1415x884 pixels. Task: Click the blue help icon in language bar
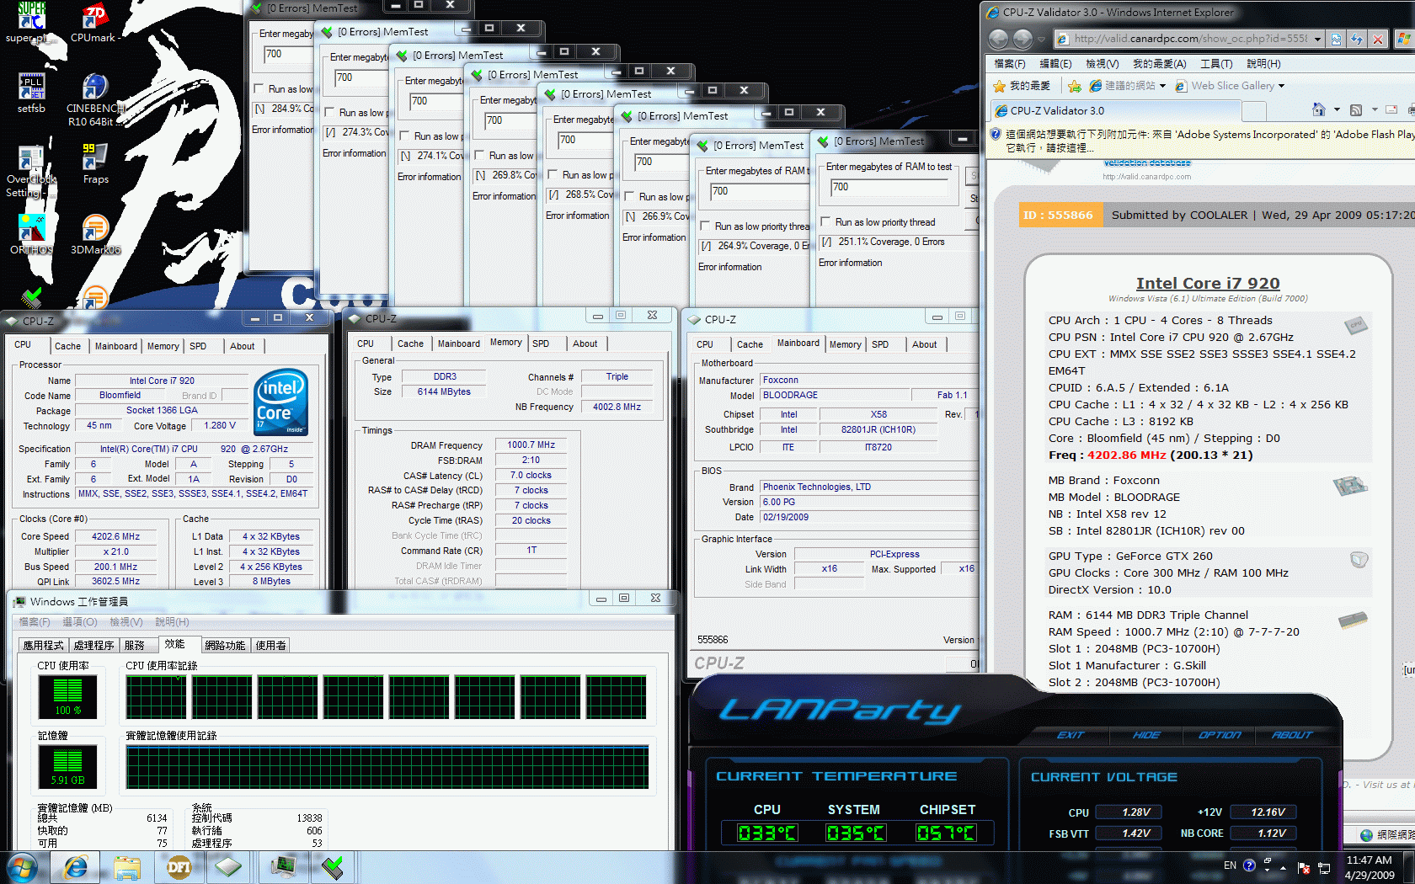coord(1249,865)
